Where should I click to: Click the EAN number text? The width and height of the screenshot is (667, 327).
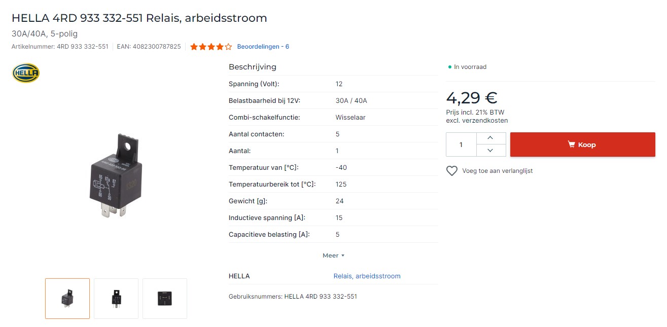click(x=149, y=47)
